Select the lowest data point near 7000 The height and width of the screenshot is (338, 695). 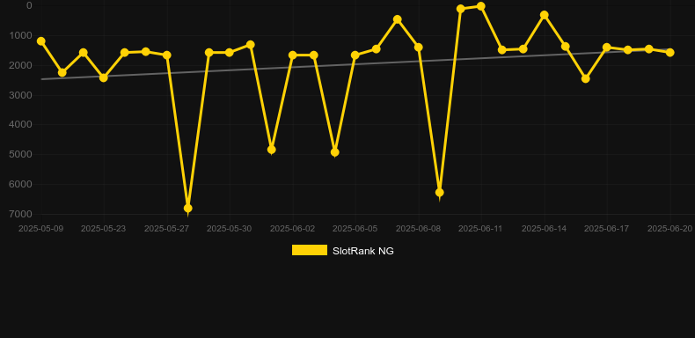pyautogui.click(x=188, y=208)
